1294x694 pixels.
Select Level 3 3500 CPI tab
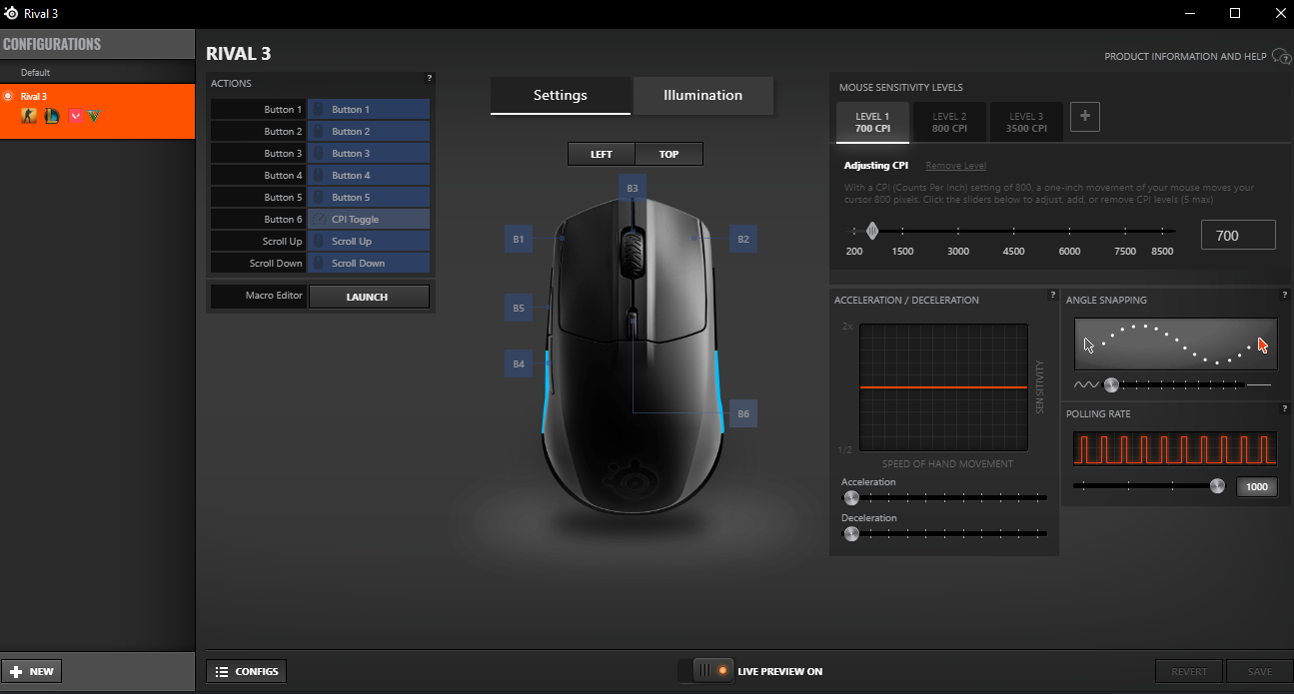1026,122
